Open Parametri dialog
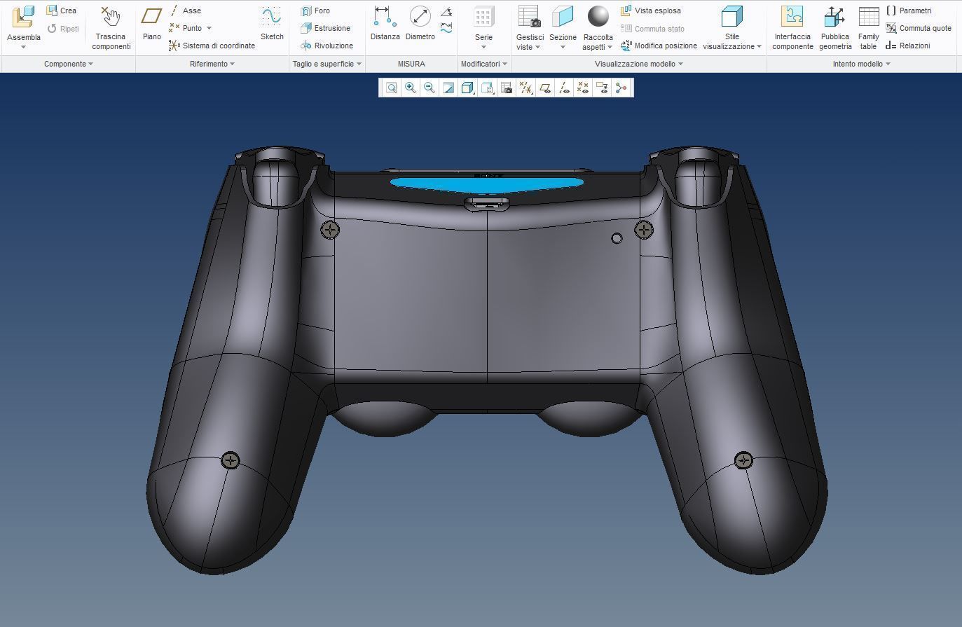 point(909,11)
